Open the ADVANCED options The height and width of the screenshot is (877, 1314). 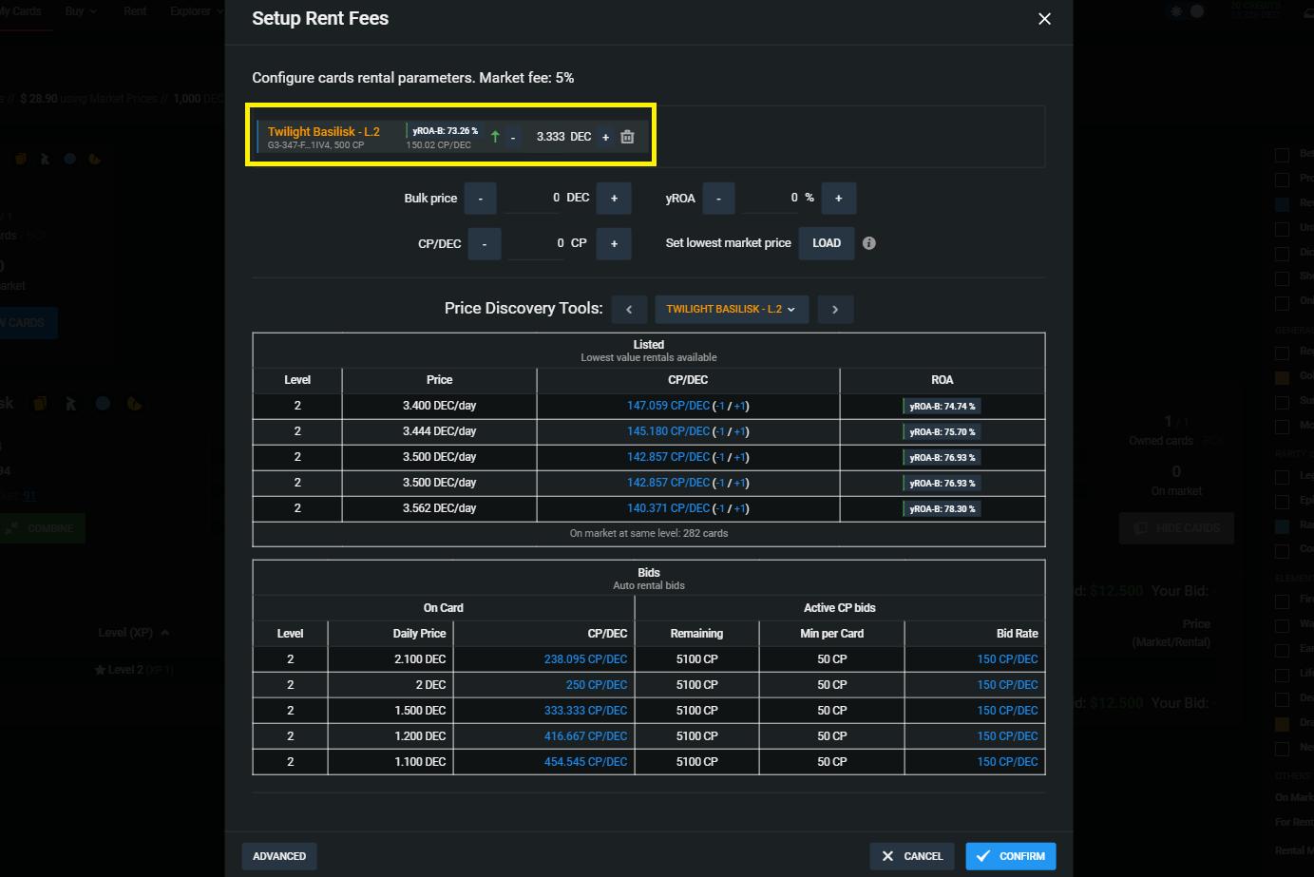(x=279, y=856)
